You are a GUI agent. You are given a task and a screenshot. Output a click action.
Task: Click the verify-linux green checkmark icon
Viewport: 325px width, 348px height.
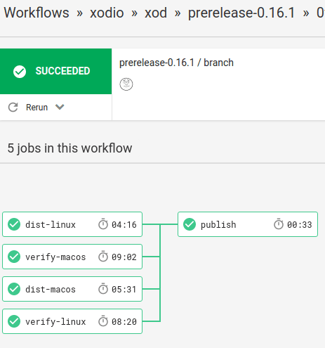pos(14,321)
